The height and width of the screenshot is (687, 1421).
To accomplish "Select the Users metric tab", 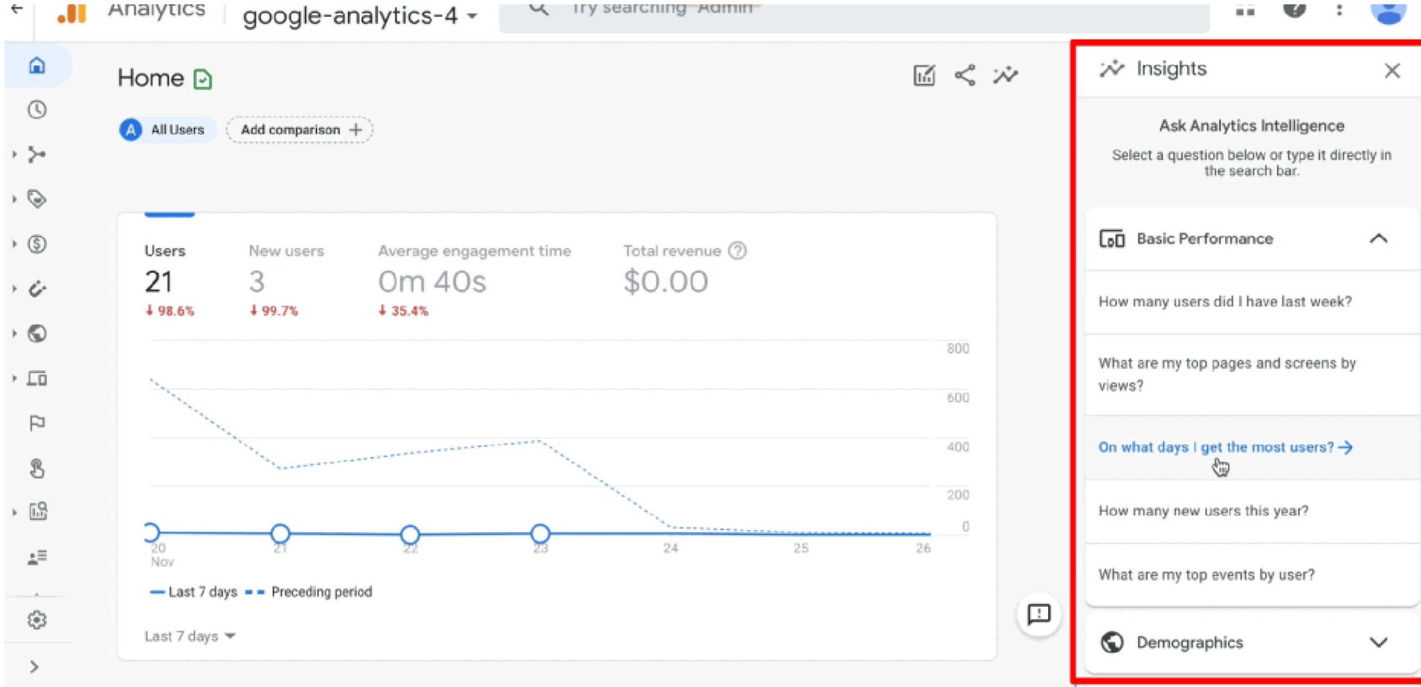I will (x=169, y=280).
